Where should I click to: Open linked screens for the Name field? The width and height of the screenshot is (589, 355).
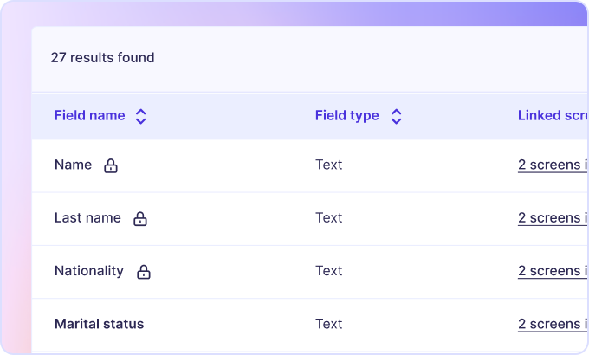553,165
